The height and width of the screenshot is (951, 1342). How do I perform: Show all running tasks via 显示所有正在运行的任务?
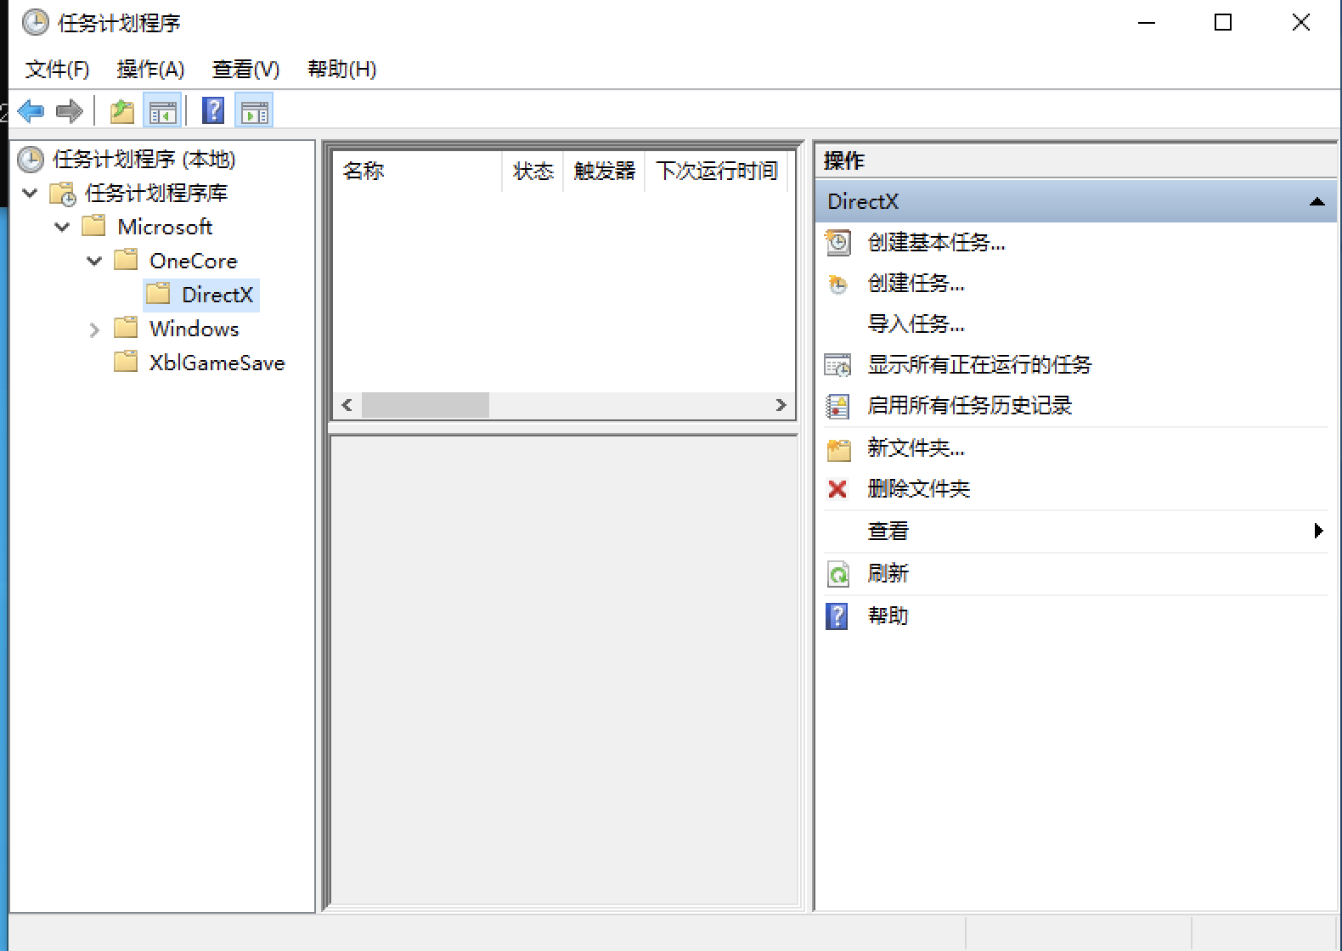978,365
